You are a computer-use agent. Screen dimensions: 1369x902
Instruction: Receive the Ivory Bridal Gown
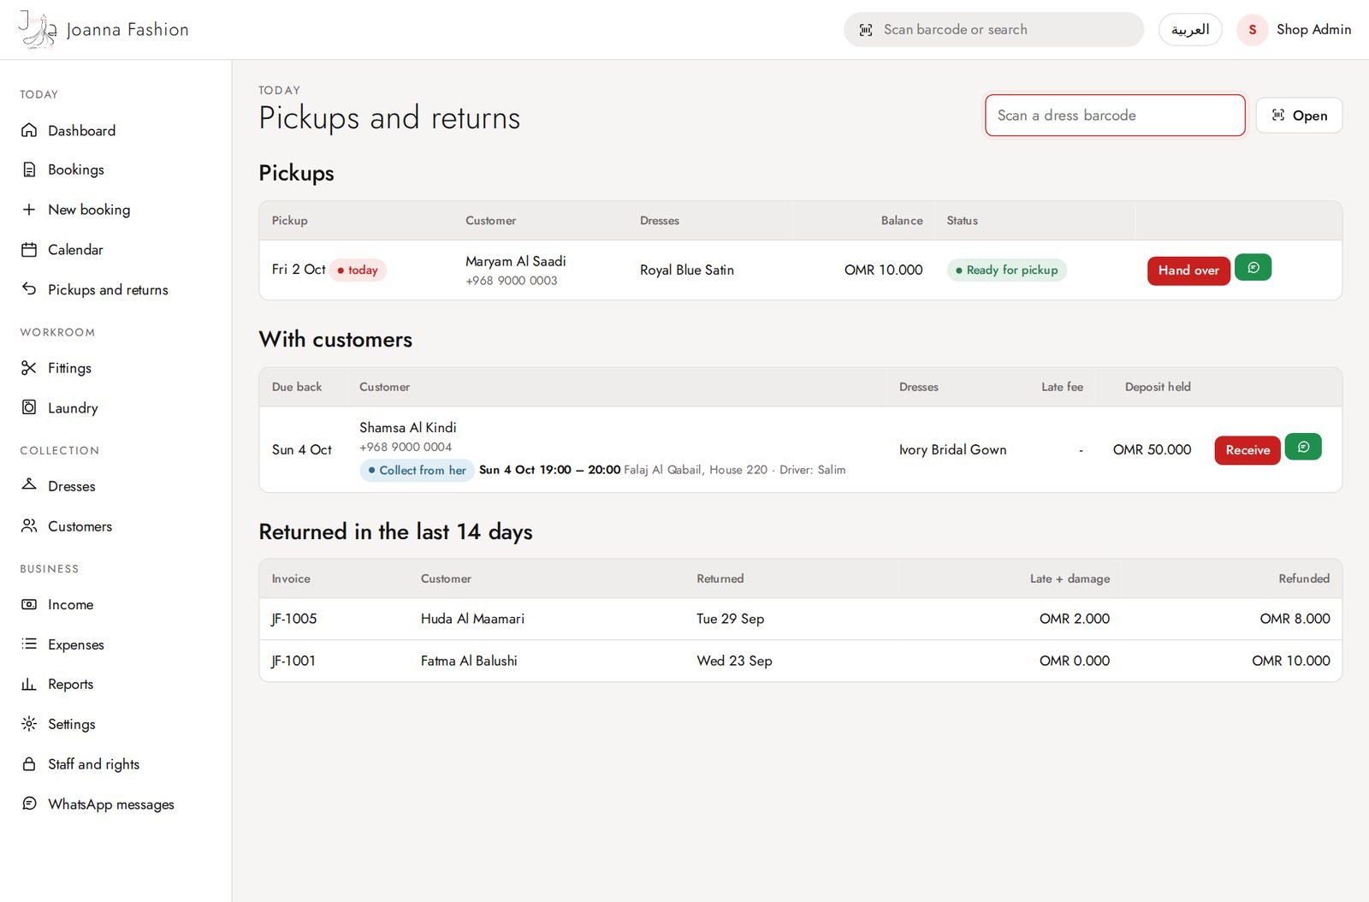1248,450
